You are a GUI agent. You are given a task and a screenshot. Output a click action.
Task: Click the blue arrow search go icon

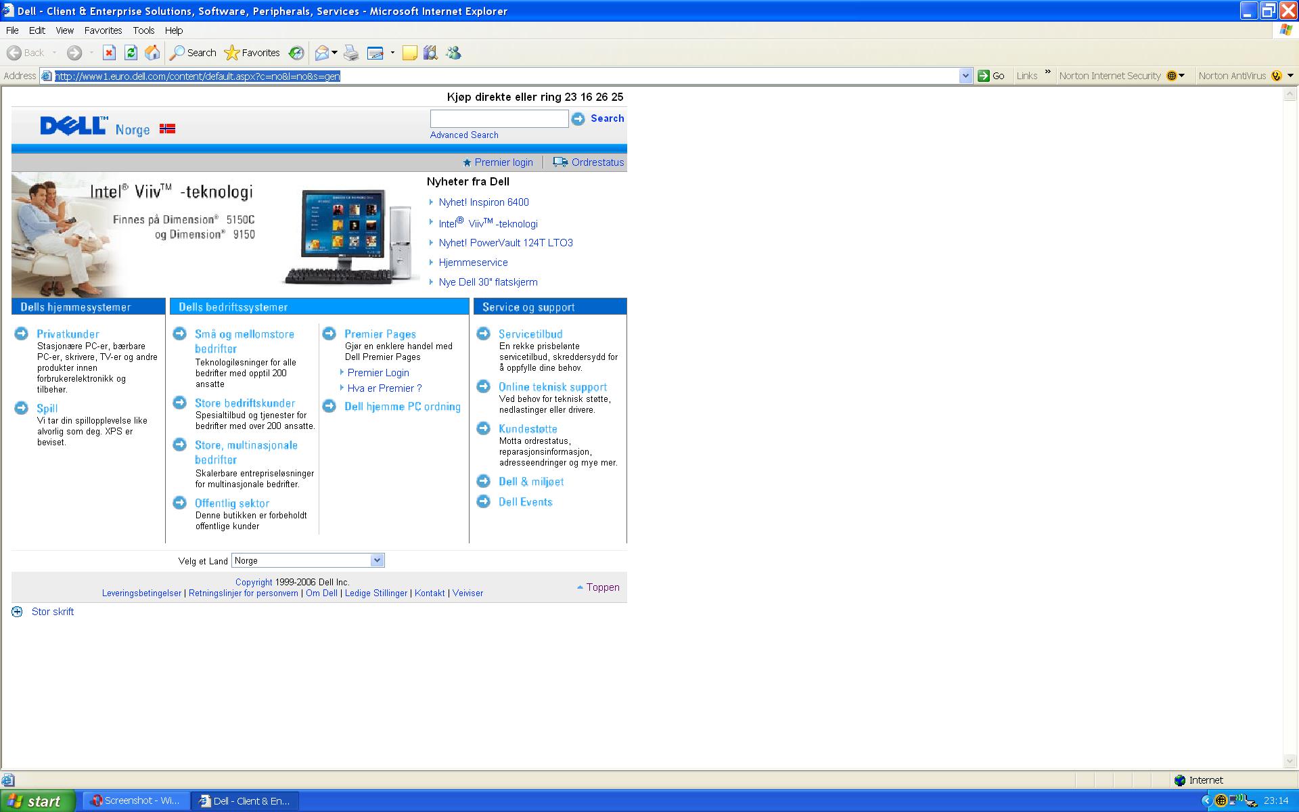578,119
